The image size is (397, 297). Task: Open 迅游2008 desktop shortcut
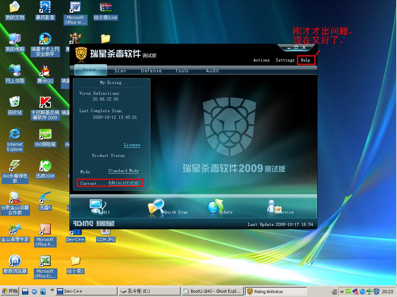coord(45,169)
